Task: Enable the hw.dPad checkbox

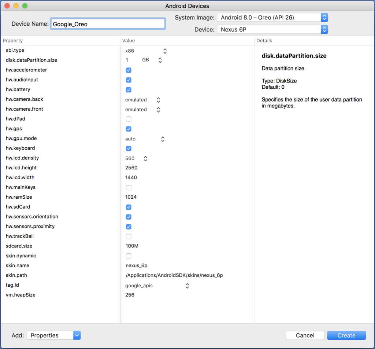Action: coord(129,119)
